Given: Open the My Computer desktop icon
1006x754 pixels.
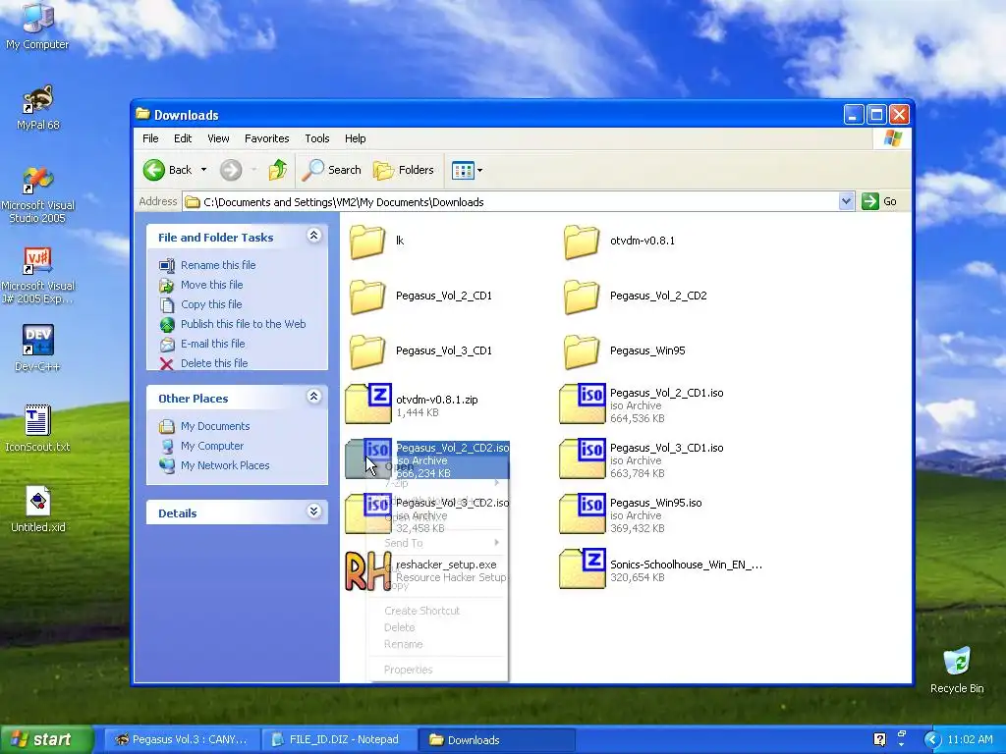Looking at the screenshot, I should coord(37,26).
